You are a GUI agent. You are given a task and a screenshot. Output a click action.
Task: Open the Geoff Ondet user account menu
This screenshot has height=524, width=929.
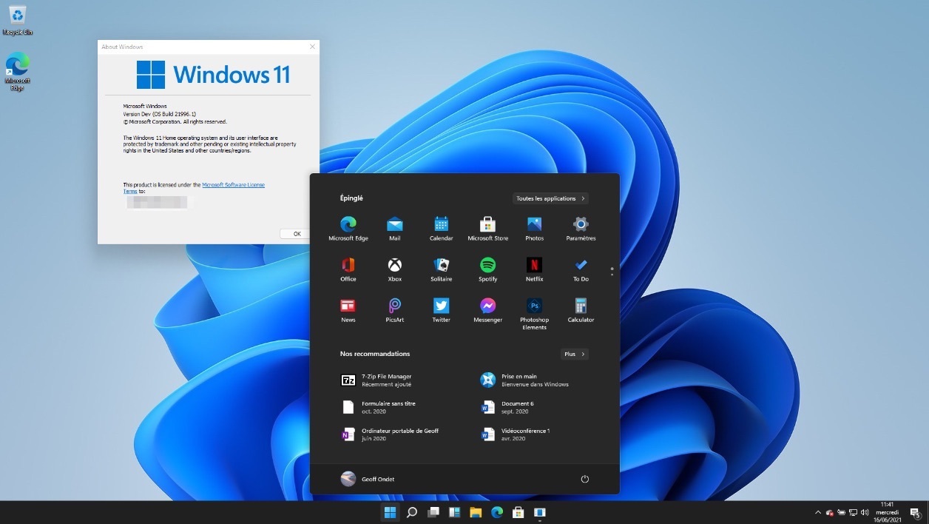tap(368, 479)
